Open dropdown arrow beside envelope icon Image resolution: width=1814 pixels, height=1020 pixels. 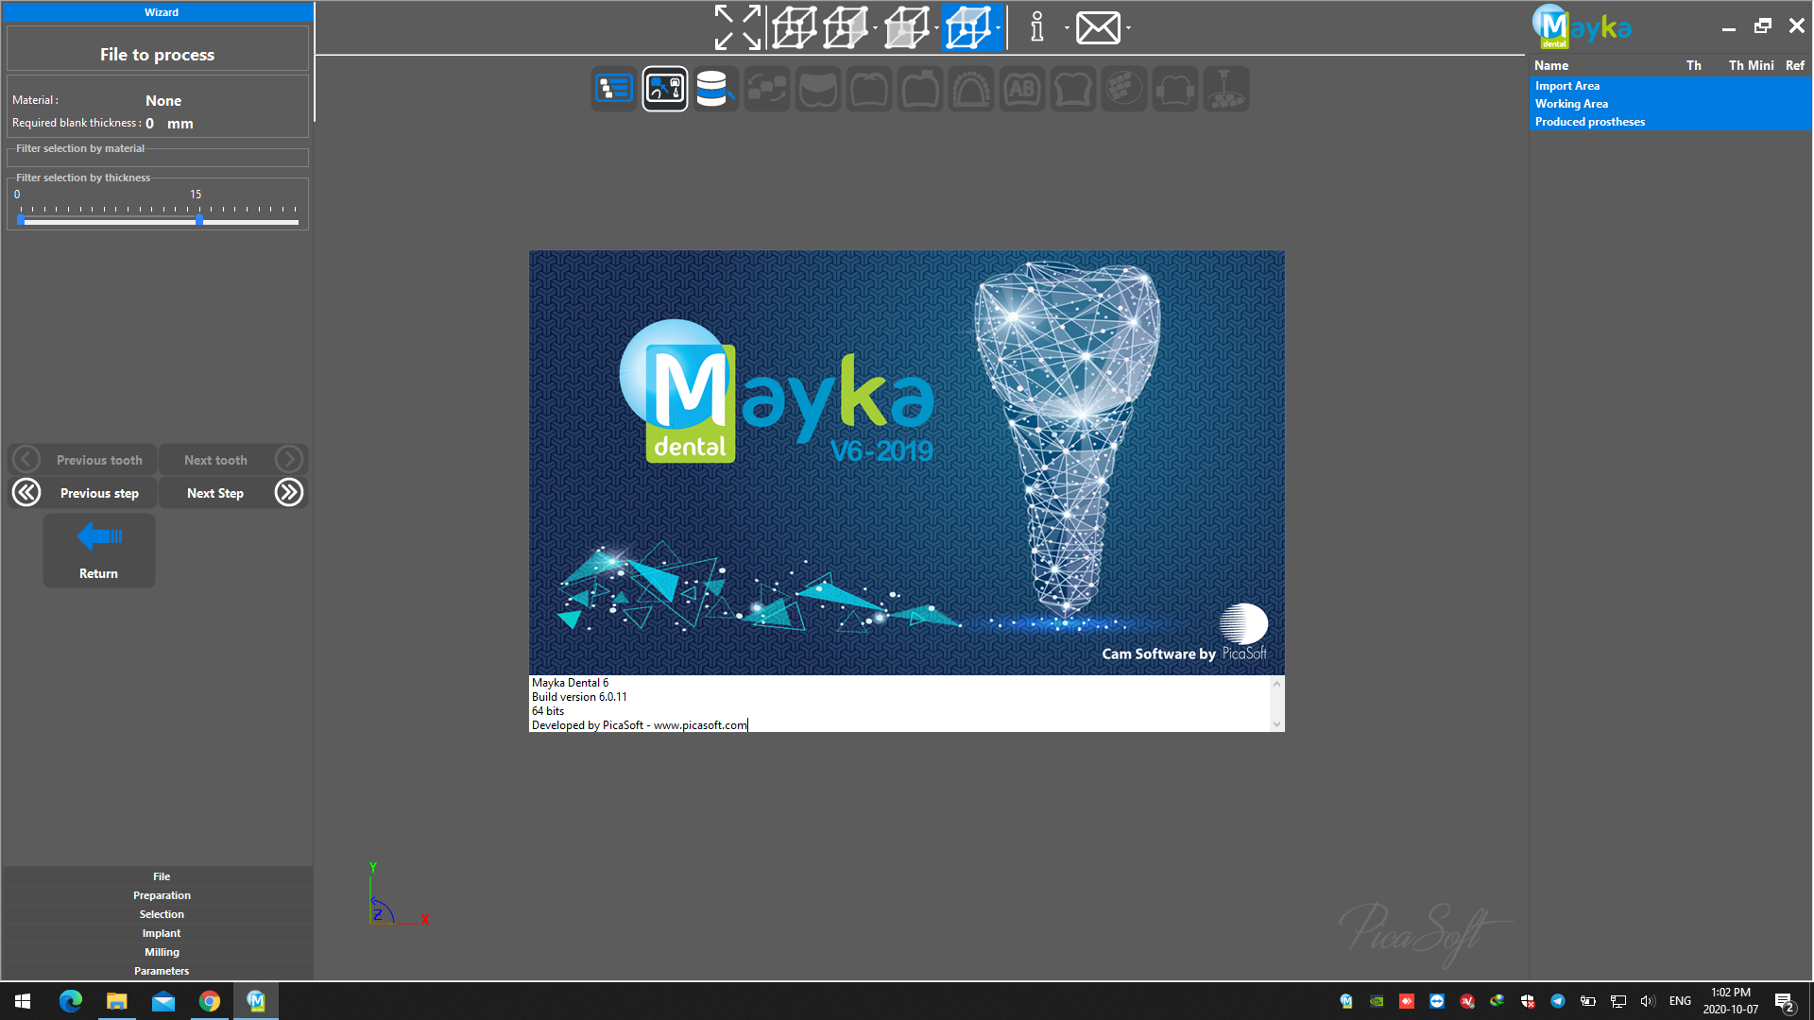tap(1128, 27)
